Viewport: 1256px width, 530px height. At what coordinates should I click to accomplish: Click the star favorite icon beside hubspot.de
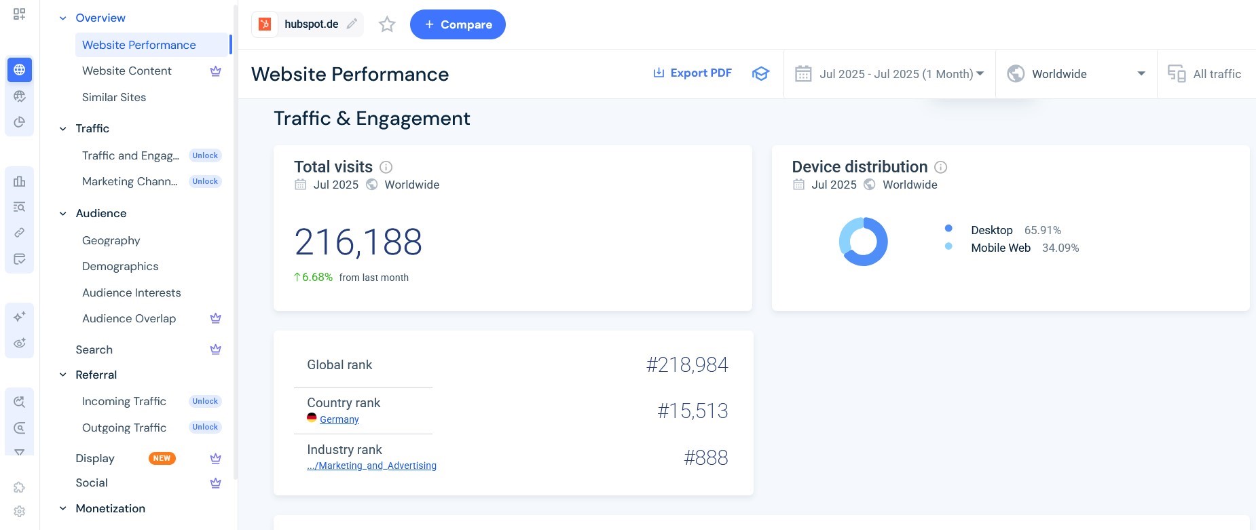point(387,24)
